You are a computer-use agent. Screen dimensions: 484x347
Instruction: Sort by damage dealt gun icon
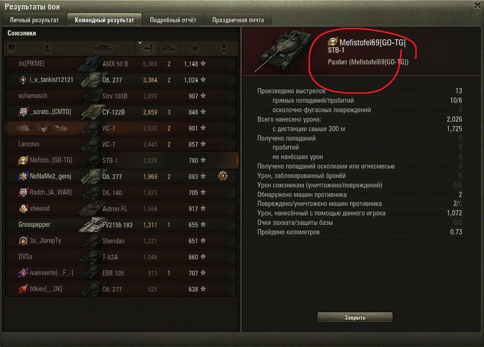tap(147, 48)
